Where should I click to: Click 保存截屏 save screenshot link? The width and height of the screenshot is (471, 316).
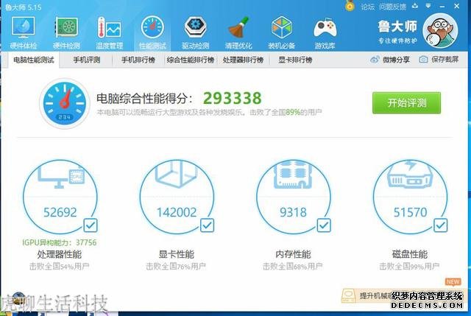click(x=439, y=60)
